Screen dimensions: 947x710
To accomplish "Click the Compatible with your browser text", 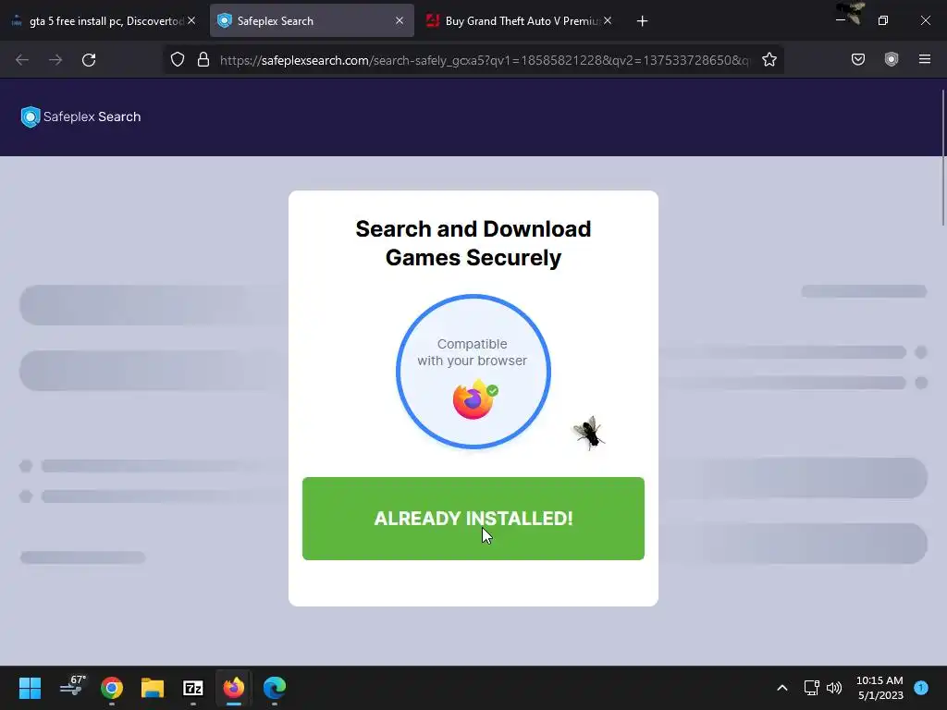I will pos(473,352).
